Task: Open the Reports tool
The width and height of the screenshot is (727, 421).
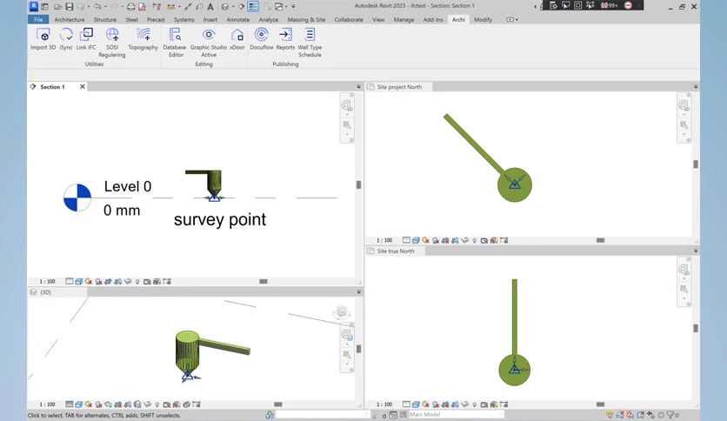Action: pos(285,39)
